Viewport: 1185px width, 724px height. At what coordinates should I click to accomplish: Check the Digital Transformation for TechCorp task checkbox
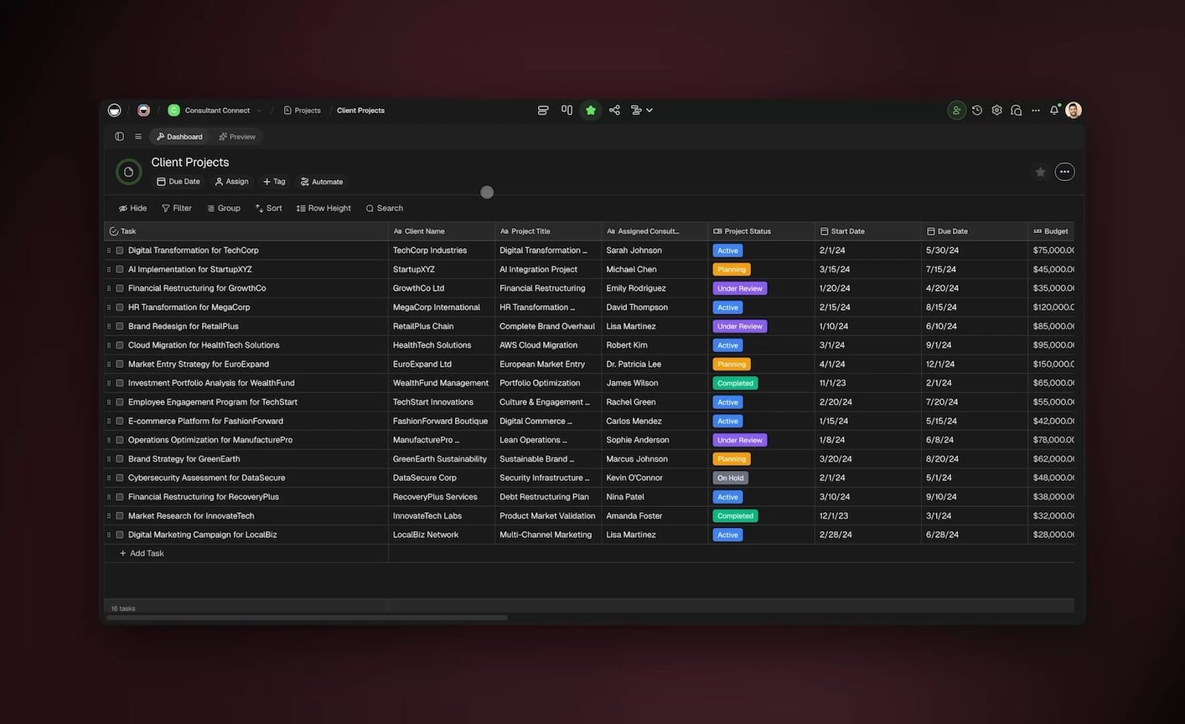pyautogui.click(x=120, y=251)
